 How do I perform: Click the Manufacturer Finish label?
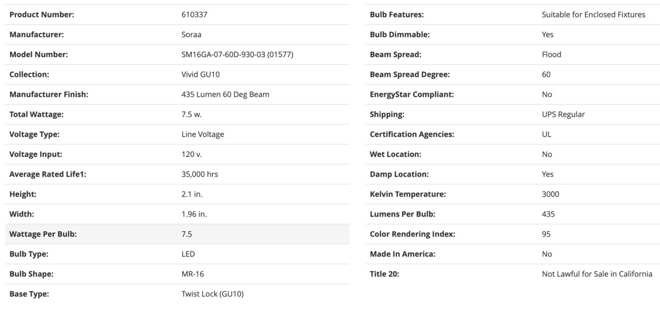pyautogui.click(x=49, y=94)
